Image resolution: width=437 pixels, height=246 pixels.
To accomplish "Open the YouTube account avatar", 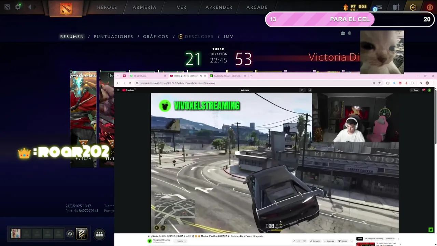I will coord(429,90).
